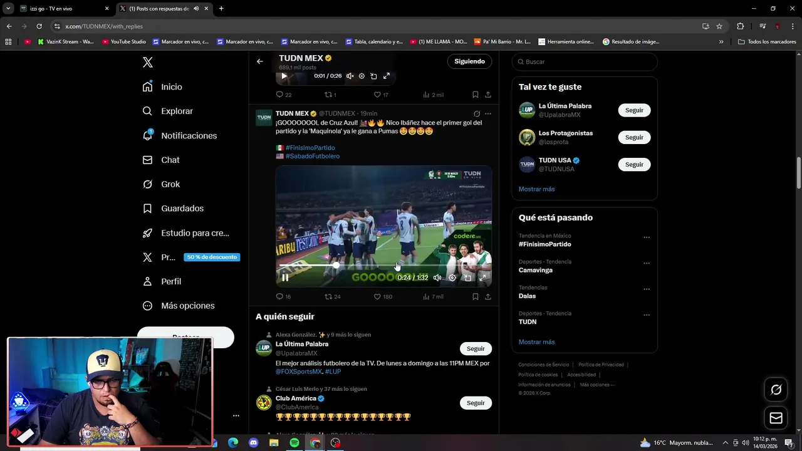Viewport: 802px width, 451px height.
Task: Click the Buscar search field
Action: (x=585, y=61)
